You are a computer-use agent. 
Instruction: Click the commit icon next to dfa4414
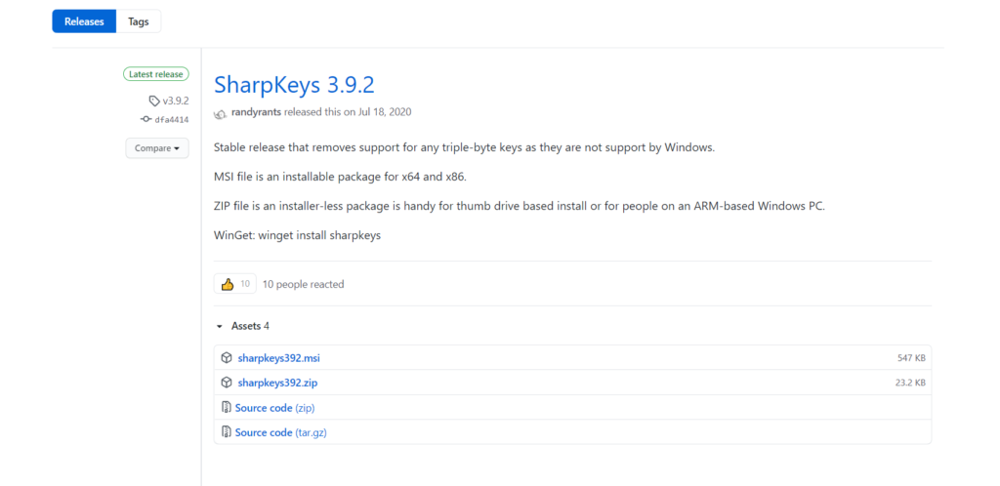click(146, 119)
